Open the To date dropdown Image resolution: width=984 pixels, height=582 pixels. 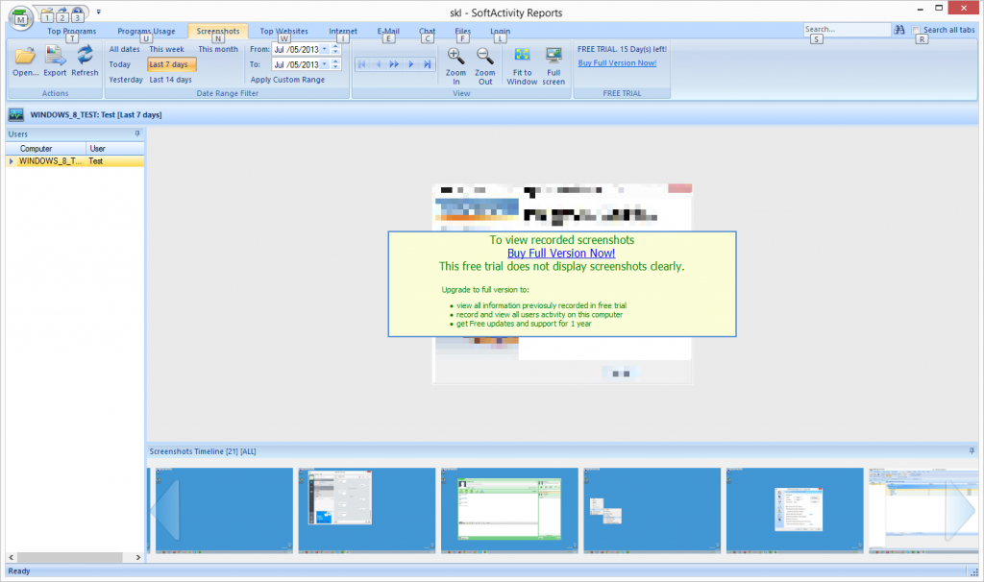(x=324, y=64)
